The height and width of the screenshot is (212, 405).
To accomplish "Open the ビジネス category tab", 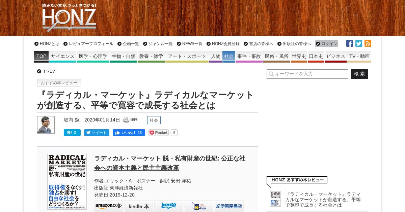I will pyautogui.click(x=335, y=57).
